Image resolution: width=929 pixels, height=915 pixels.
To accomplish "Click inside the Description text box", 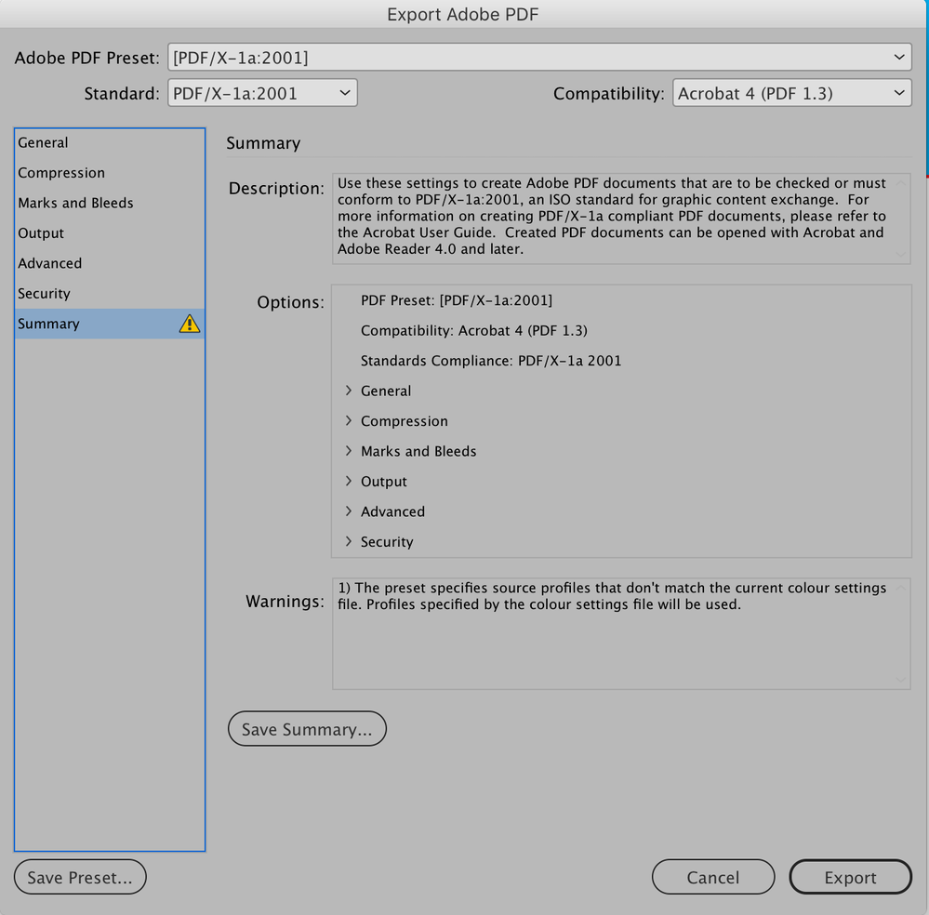I will (621, 219).
